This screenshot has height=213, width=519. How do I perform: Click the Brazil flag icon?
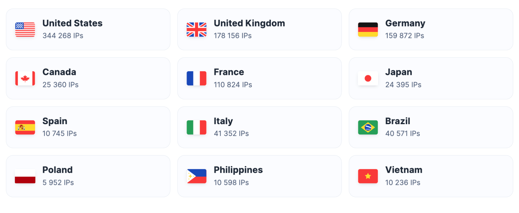(368, 127)
